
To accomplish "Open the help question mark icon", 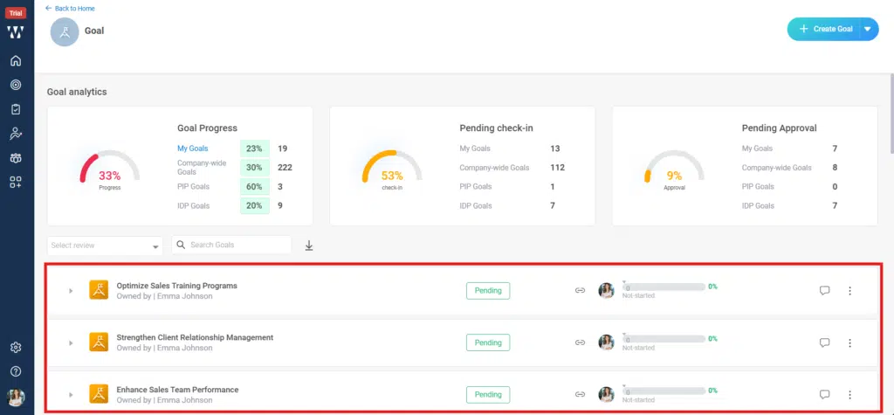I will pyautogui.click(x=16, y=371).
